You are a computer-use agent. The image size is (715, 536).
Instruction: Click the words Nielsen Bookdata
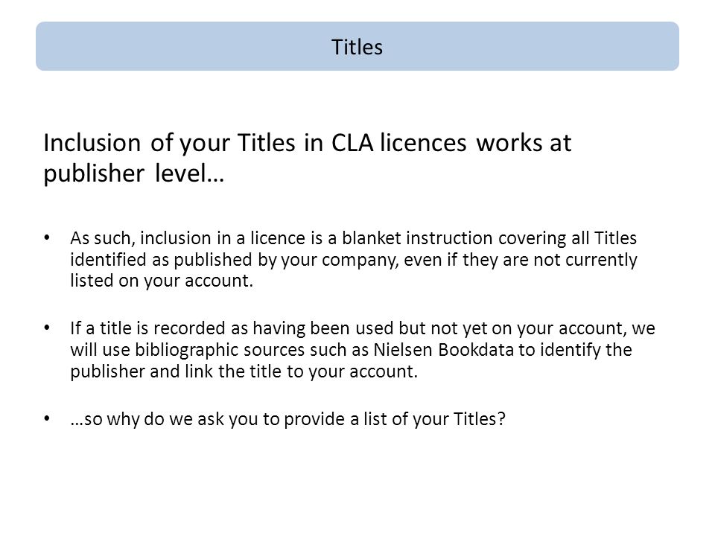444,350
